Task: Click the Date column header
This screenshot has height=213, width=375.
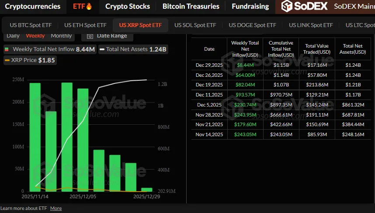Action: (x=209, y=49)
